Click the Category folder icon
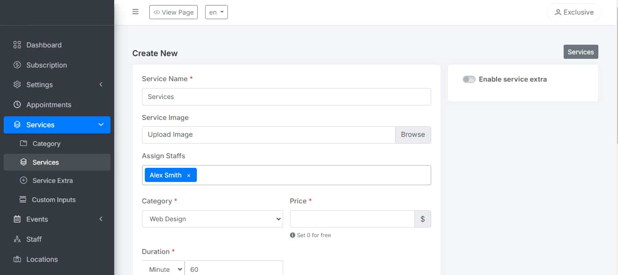Viewport: 618px width, 275px height. [24, 143]
